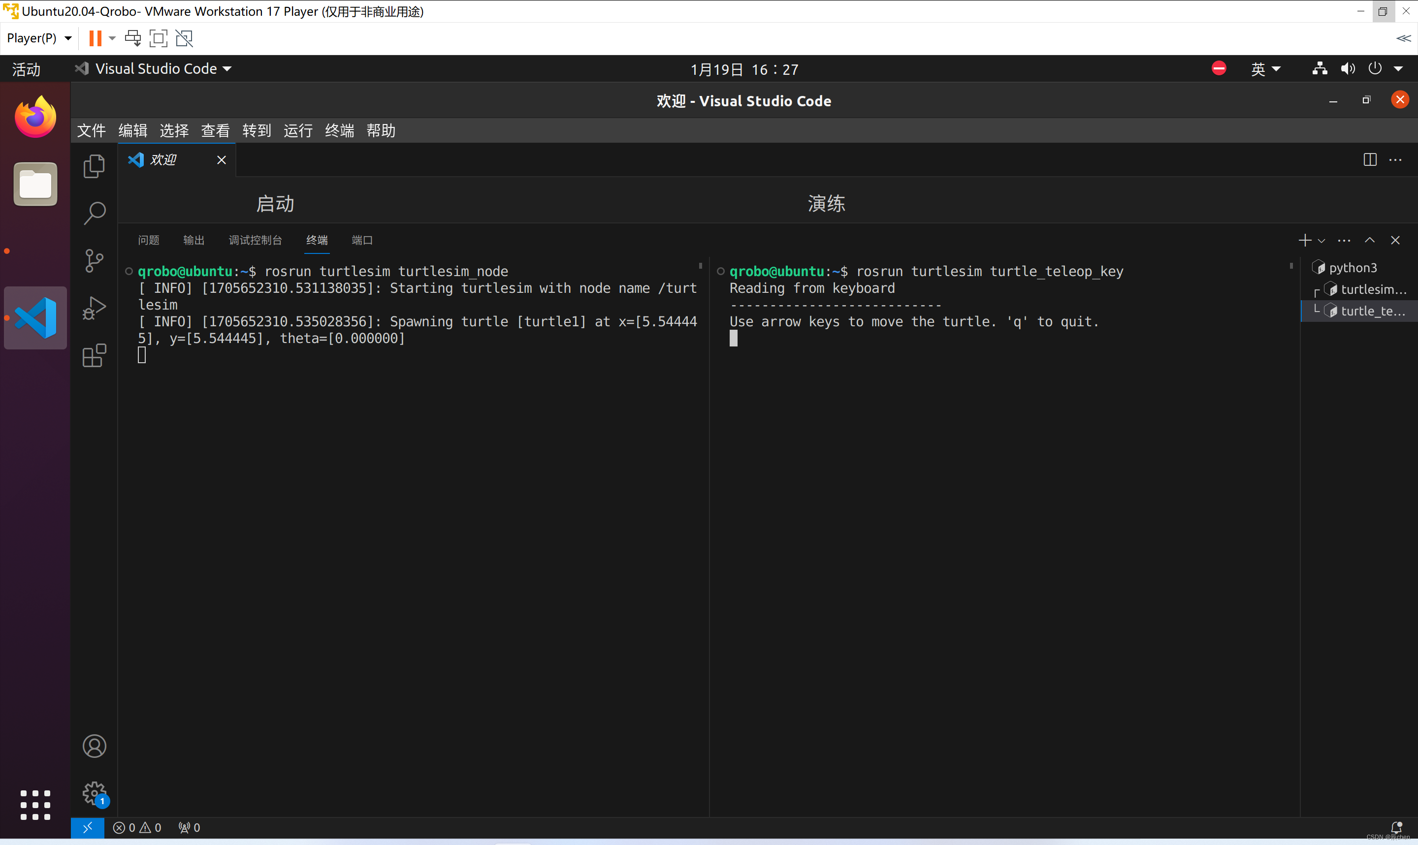Open the Player(P) dropdown menu

[39, 38]
